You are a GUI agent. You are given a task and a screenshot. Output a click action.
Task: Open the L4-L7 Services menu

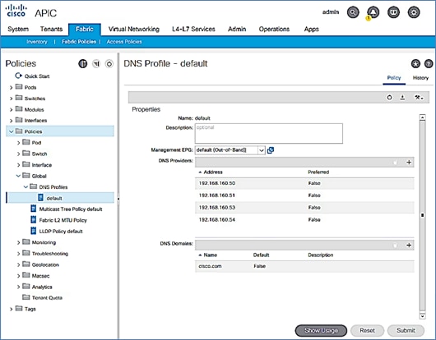193,29
